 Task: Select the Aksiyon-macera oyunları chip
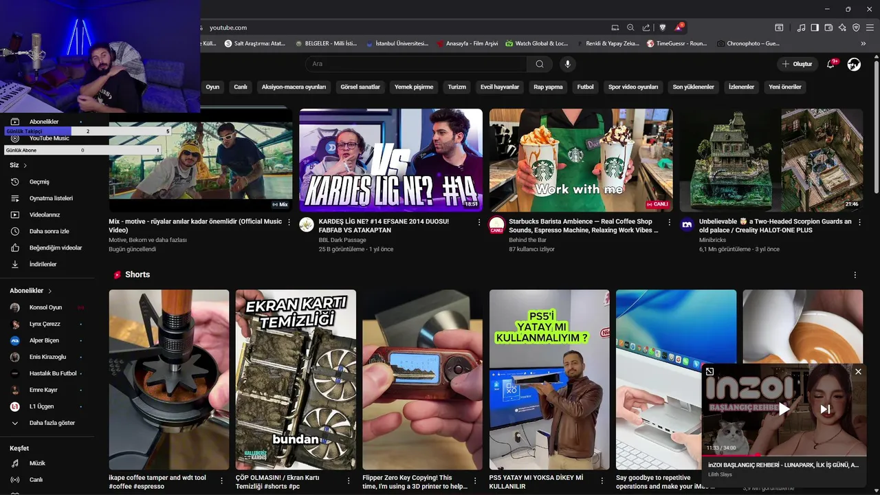pyautogui.click(x=294, y=87)
